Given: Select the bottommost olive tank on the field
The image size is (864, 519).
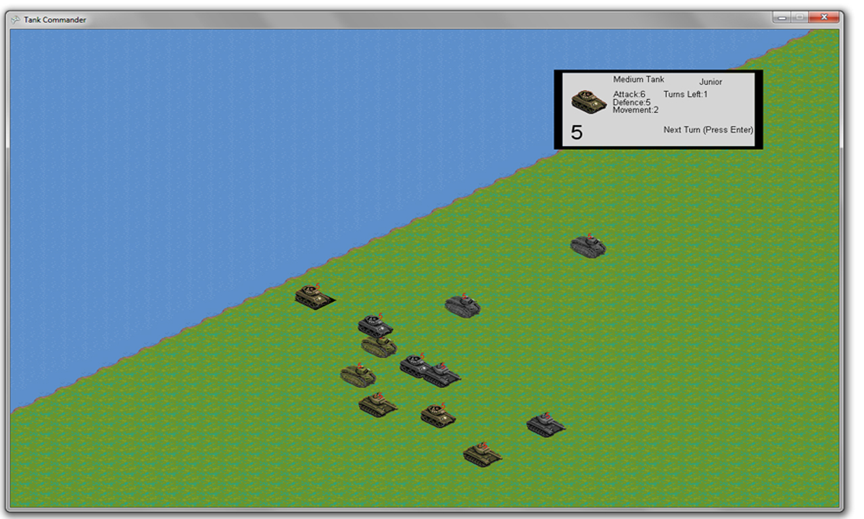Looking at the screenshot, I should click(482, 454).
